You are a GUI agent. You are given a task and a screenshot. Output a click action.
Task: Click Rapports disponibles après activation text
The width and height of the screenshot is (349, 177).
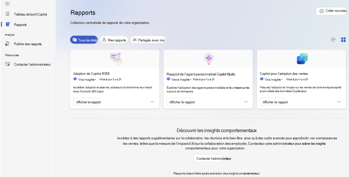click(216, 173)
